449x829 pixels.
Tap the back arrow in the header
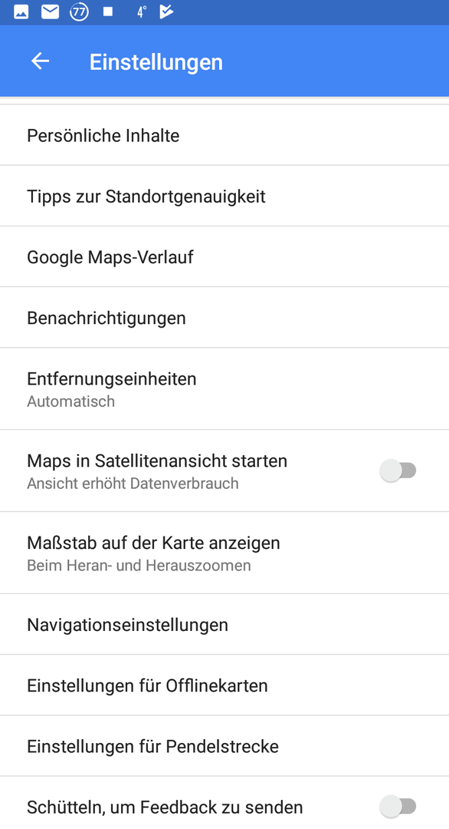point(40,61)
